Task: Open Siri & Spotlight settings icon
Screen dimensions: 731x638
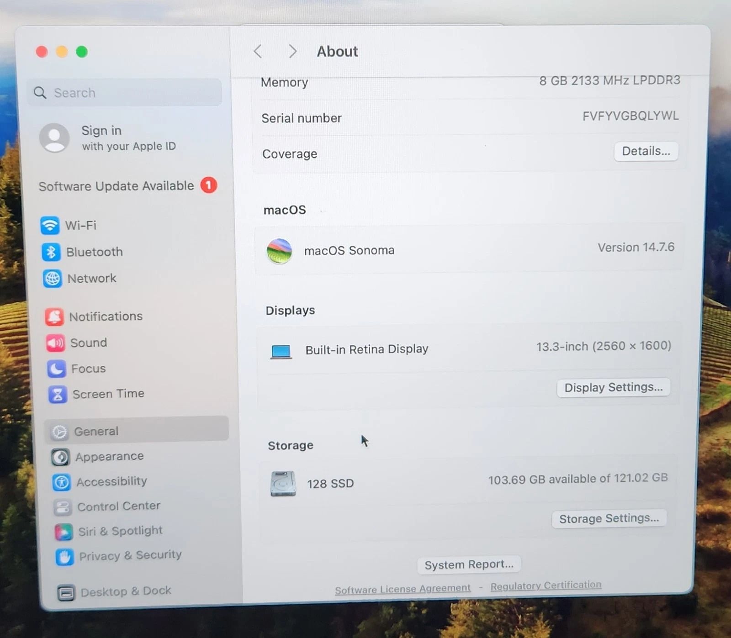Action: [x=63, y=531]
